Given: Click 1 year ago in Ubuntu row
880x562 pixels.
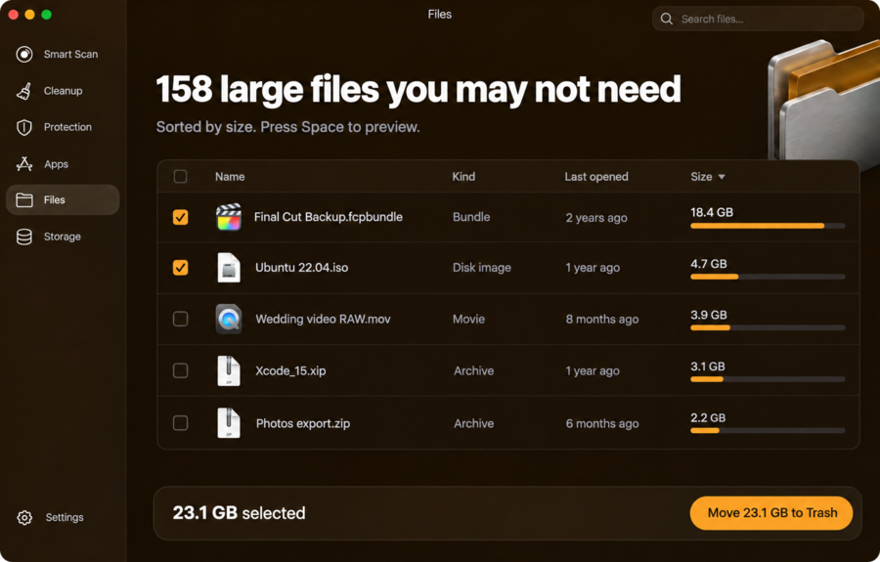Looking at the screenshot, I should click(x=593, y=268).
